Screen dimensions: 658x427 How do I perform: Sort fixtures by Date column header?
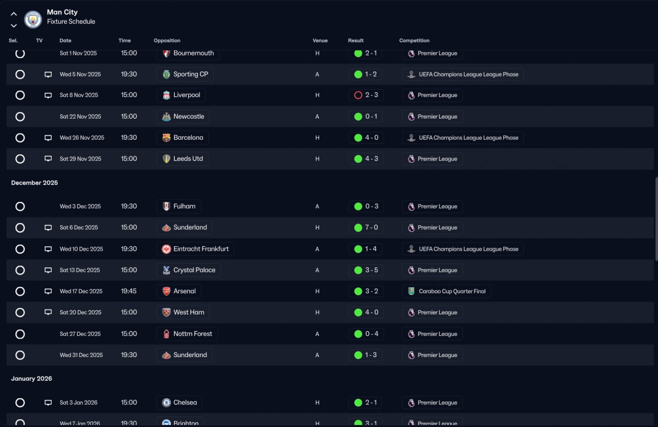65,41
